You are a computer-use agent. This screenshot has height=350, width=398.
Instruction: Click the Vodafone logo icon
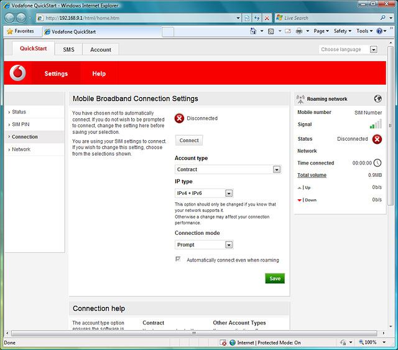coord(19,73)
